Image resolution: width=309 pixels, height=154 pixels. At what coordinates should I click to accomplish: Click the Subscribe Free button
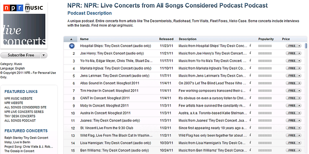21,55
